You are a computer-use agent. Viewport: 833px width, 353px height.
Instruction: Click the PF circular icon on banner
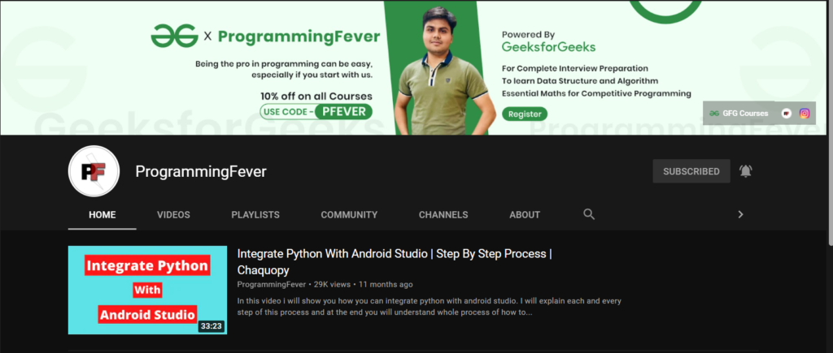click(787, 113)
